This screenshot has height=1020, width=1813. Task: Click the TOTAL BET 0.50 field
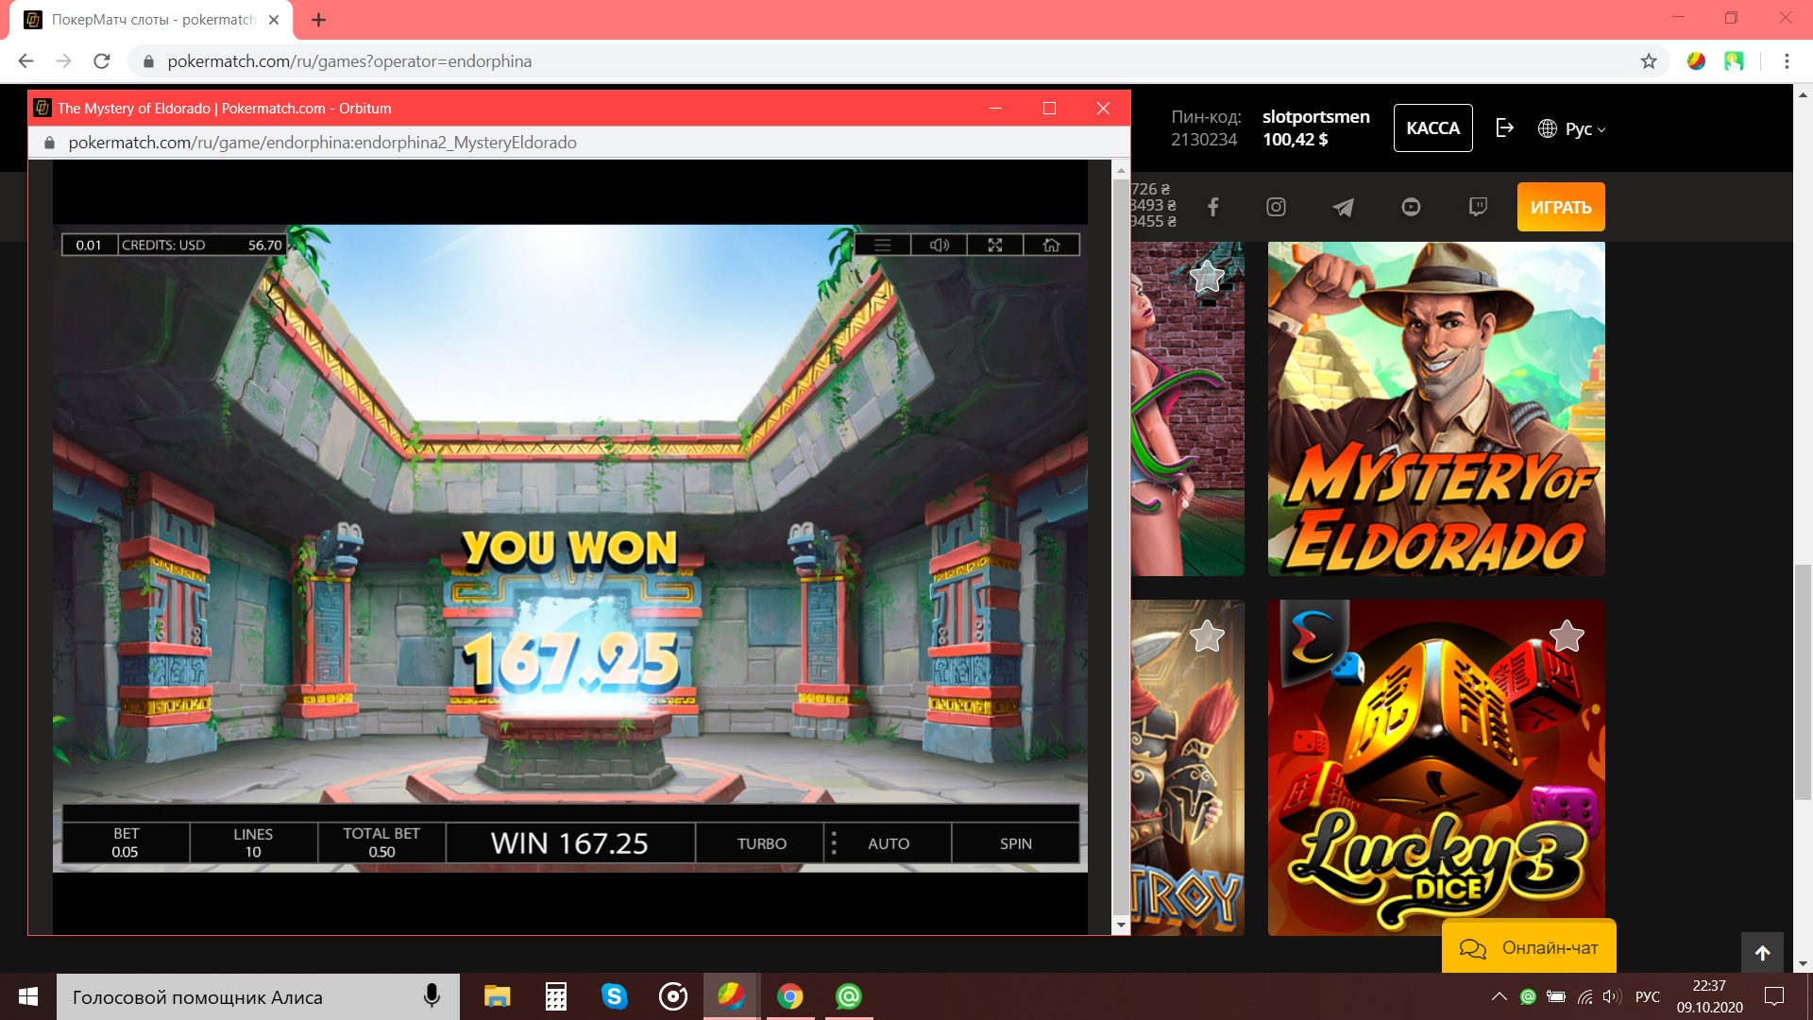(x=381, y=842)
